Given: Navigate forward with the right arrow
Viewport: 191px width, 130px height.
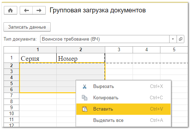Looking at the screenshot, I should (39, 10).
